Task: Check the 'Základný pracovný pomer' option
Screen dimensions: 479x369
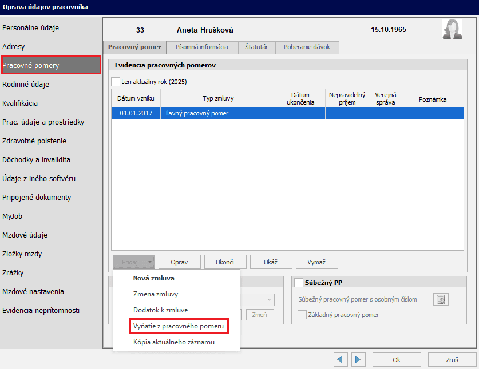Action: point(302,315)
